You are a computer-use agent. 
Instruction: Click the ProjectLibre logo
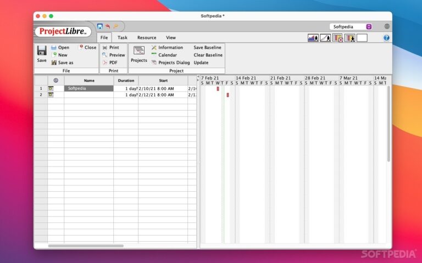tap(63, 31)
